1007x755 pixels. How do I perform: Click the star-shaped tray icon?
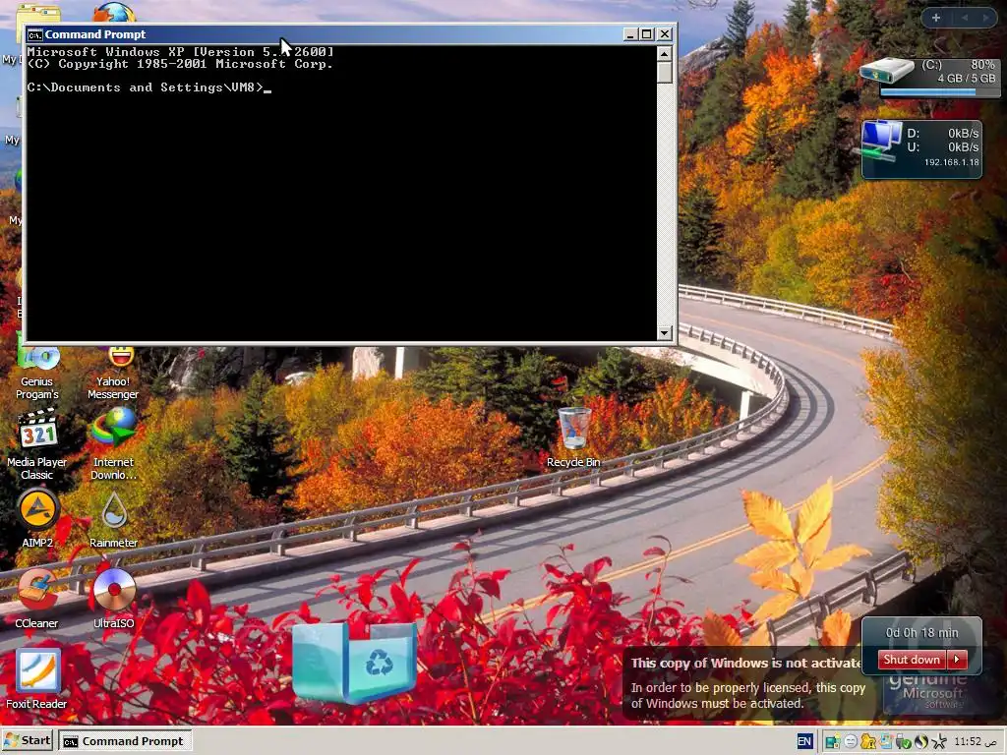point(939,741)
